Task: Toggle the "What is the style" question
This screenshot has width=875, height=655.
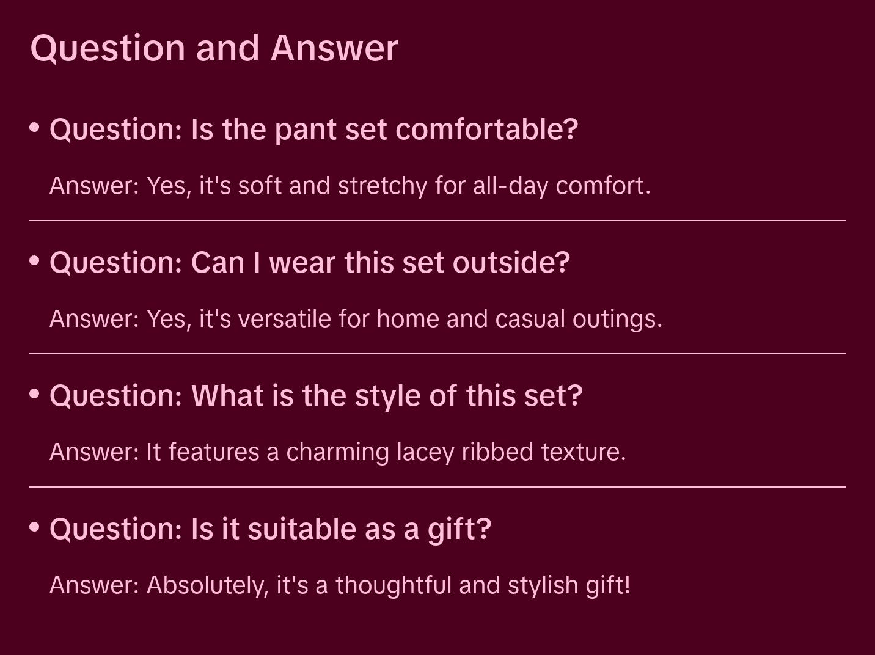Action: point(316,396)
